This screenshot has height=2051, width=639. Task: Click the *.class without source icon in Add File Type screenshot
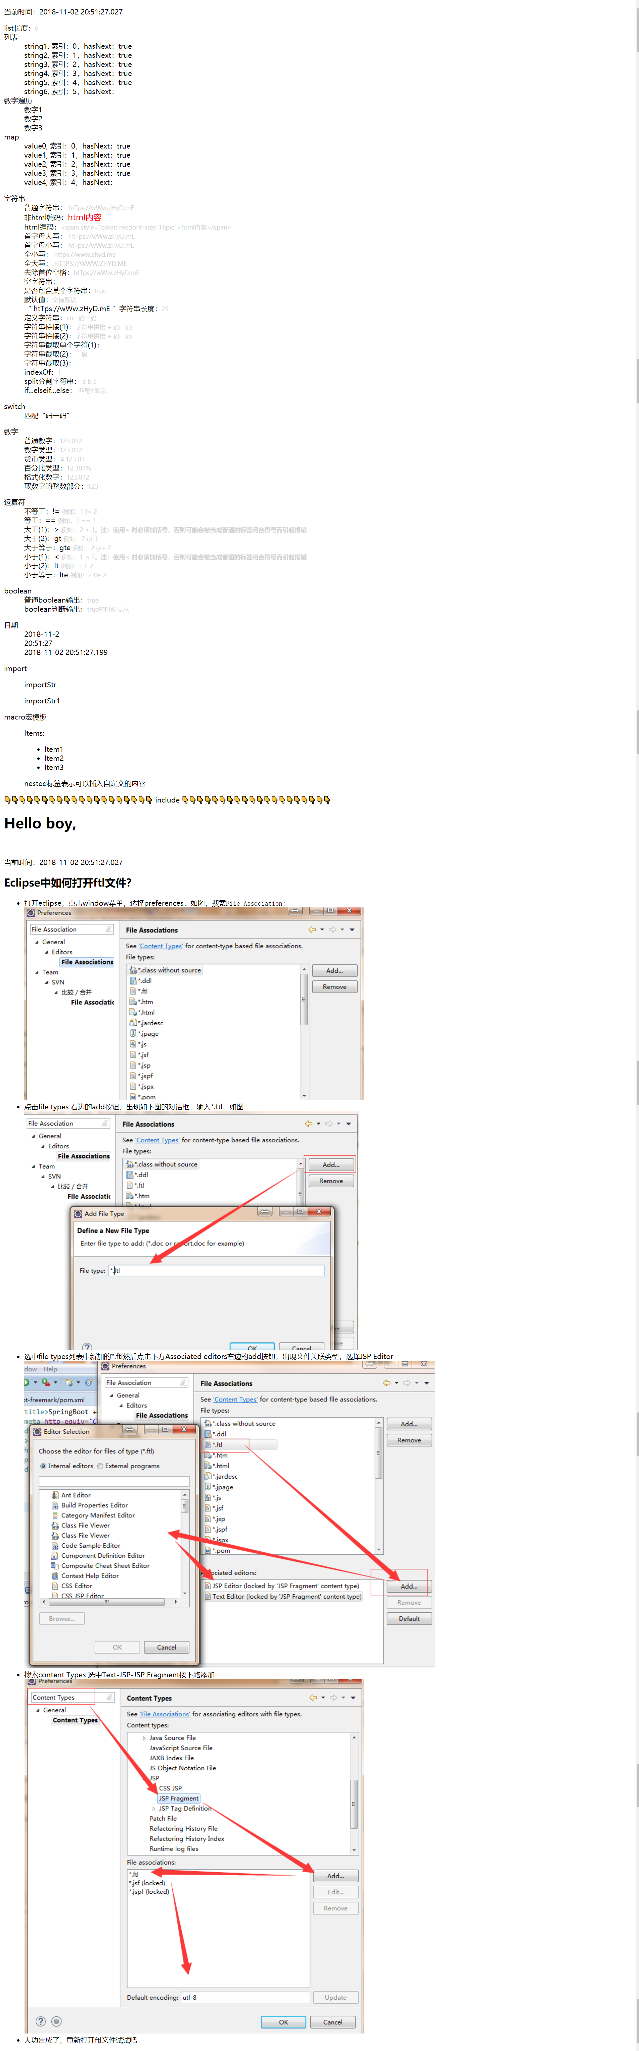click(x=130, y=1164)
